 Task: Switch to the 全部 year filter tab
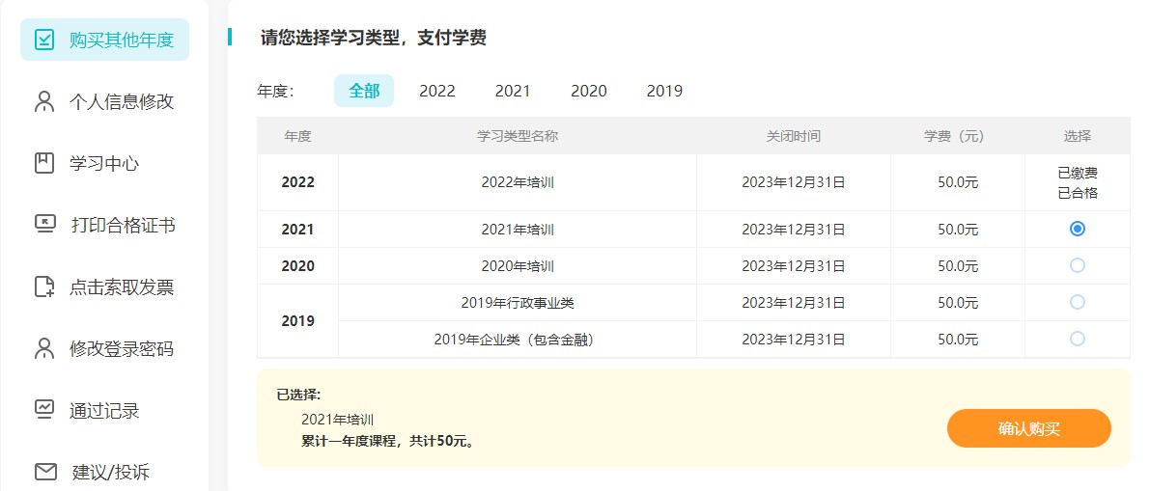click(x=364, y=91)
